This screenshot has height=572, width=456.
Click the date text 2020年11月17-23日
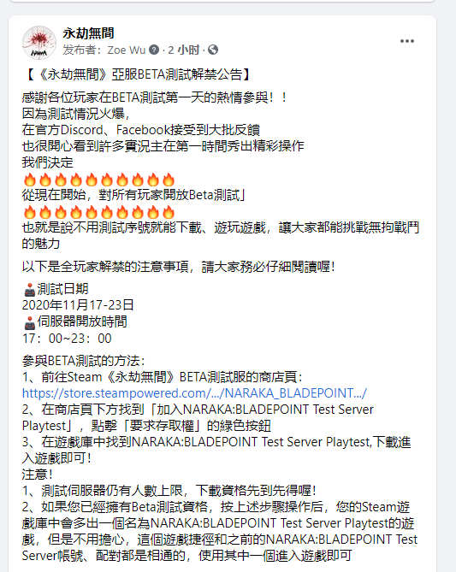pos(78,305)
